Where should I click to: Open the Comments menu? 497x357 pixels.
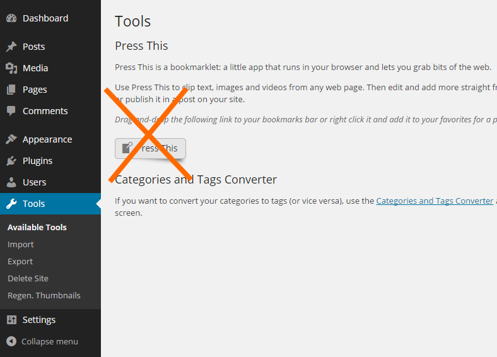[x=45, y=111]
